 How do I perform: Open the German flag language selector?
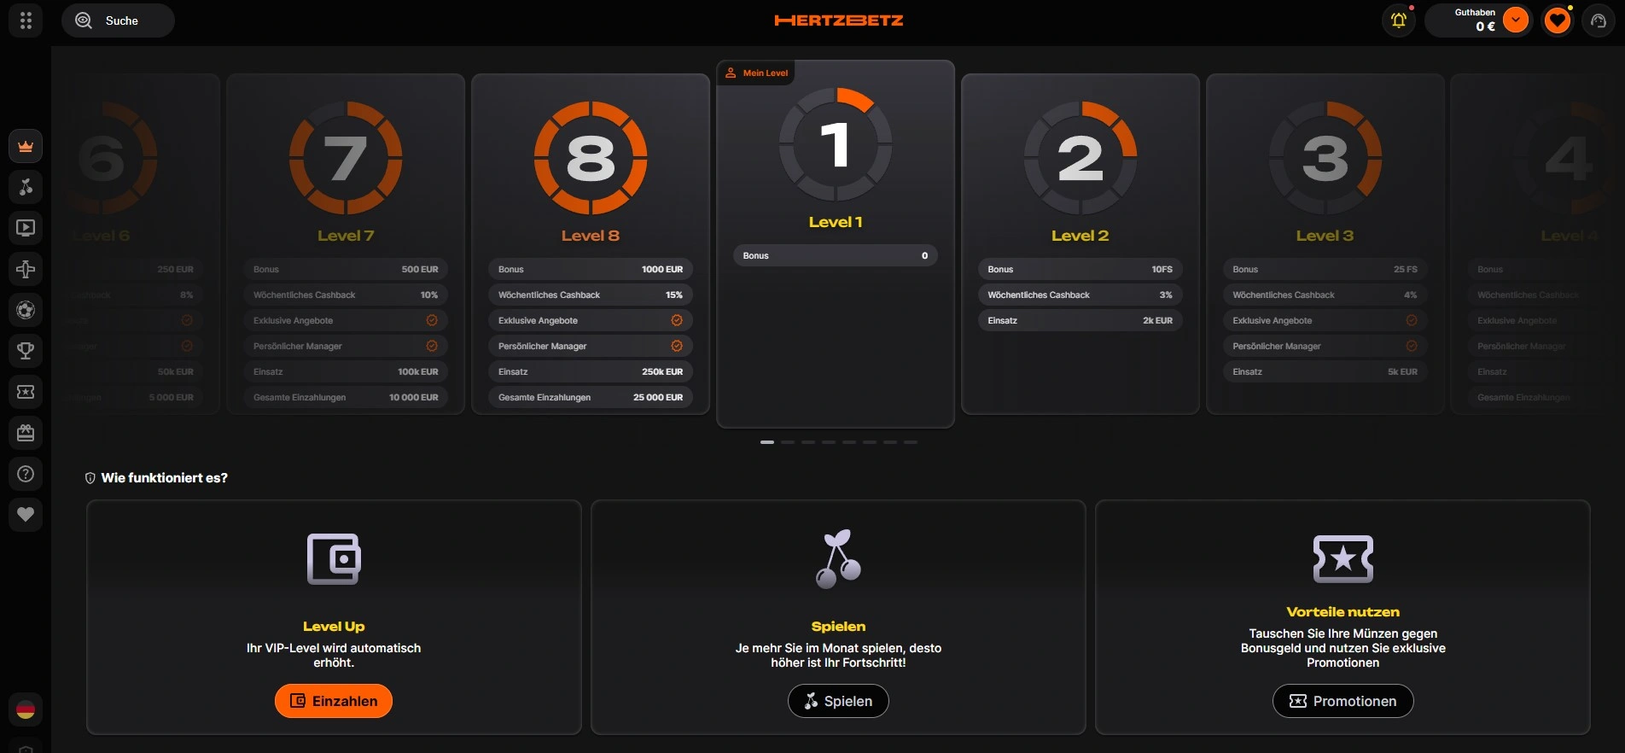coord(26,709)
